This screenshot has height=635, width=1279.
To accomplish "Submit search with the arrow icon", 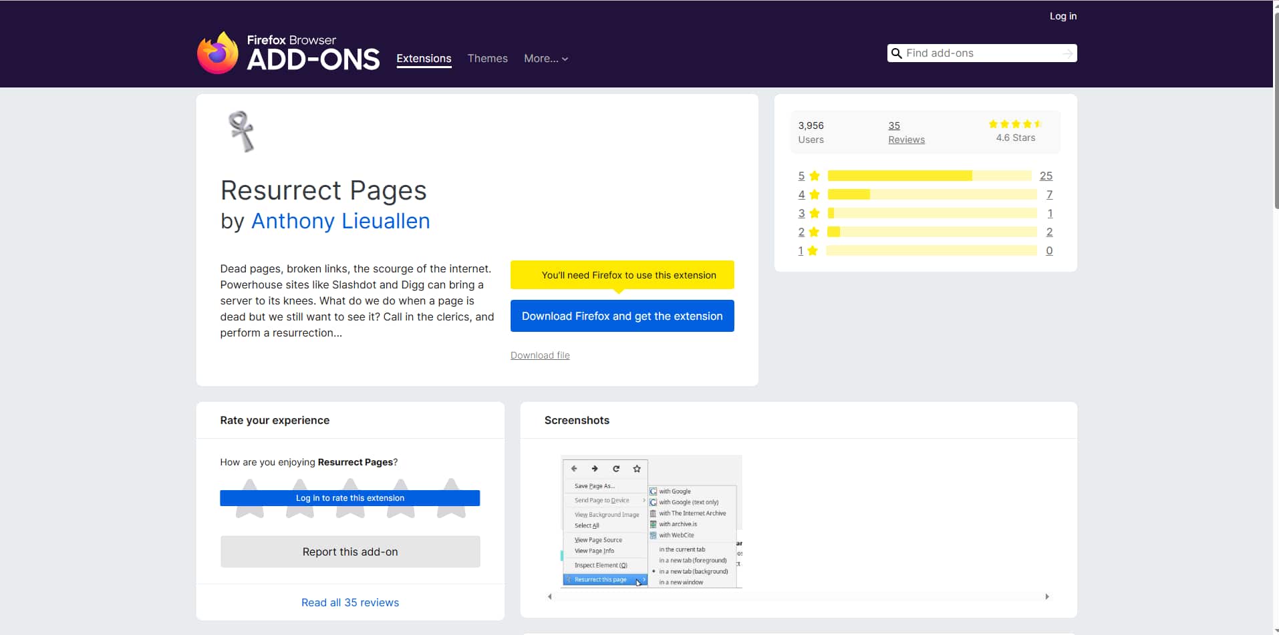I will click(1067, 53).
